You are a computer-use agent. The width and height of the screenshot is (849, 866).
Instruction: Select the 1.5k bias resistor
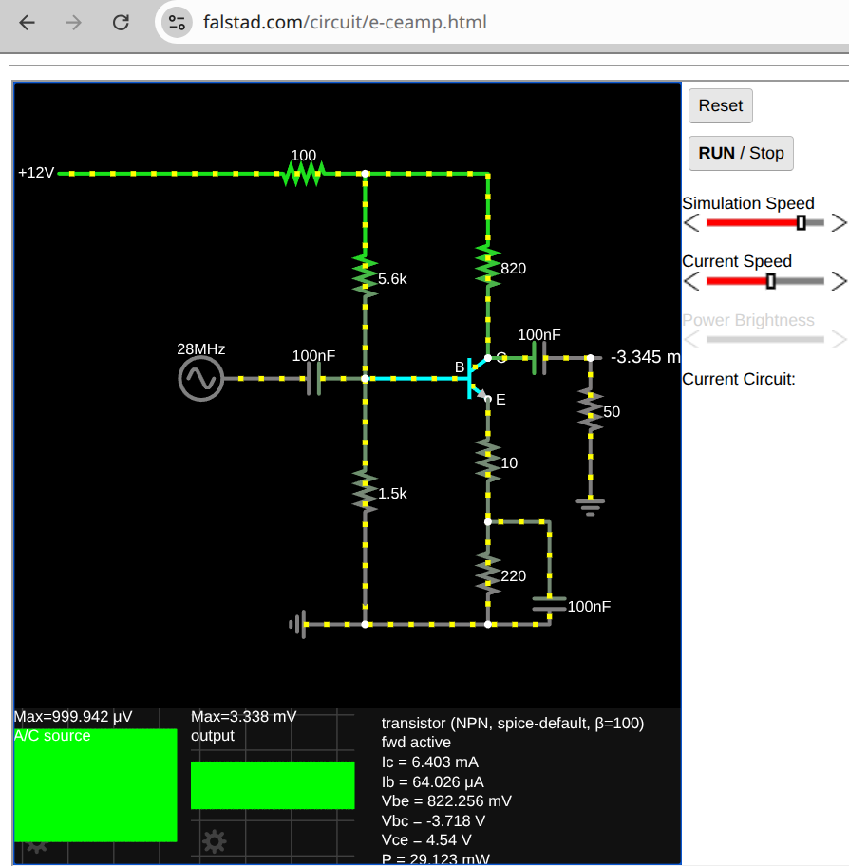365,492
